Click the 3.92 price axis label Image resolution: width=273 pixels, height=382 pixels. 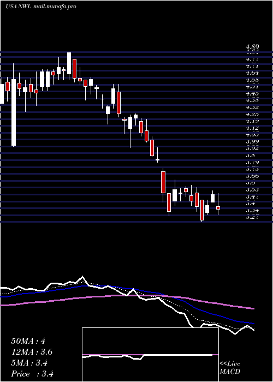[x=252, y=148]
